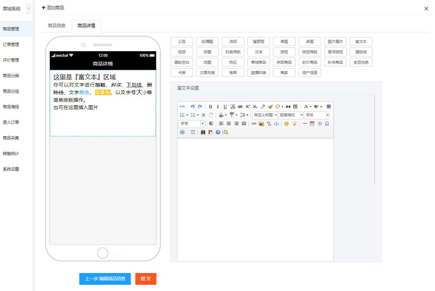Switch to the 商品信息 tab
Screen dimensions: 435x291
[x=57, y=26]
